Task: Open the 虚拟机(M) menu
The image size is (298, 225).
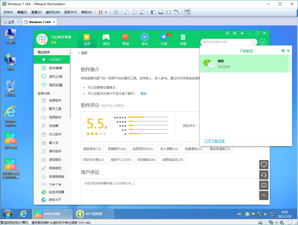Action: pos(53,12)
